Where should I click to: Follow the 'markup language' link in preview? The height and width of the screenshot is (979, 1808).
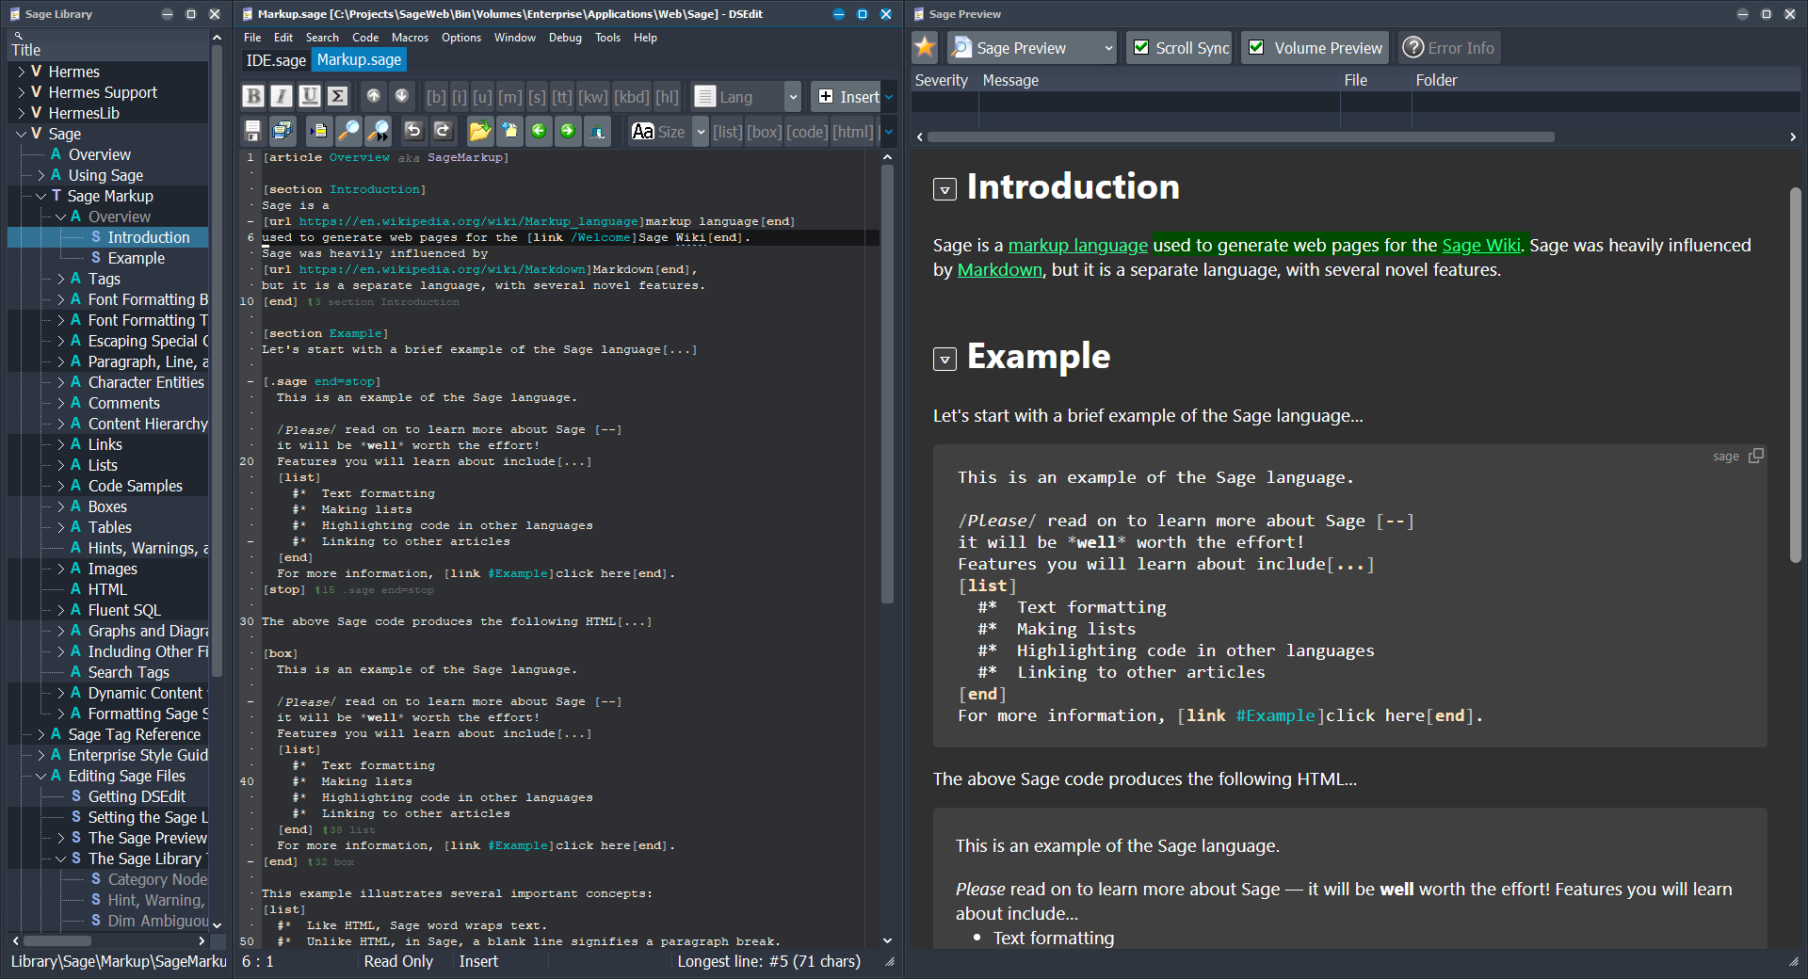click(1077, 246)
